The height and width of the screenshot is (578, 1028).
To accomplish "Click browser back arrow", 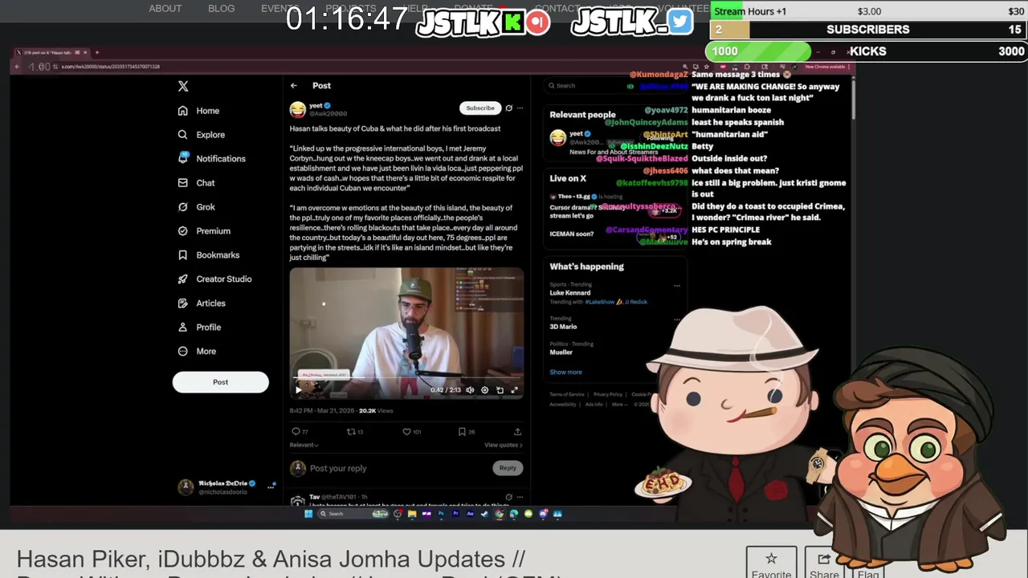I will click(17, 67).
